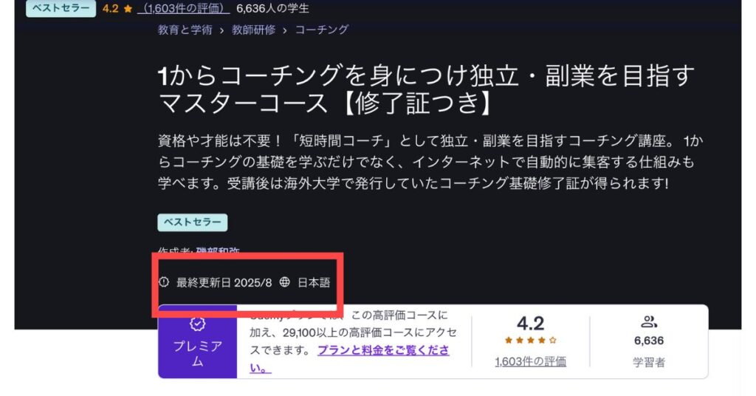756x396 pixels.
Task: Click the star rating row under 4.2
Action: point(530,340)
